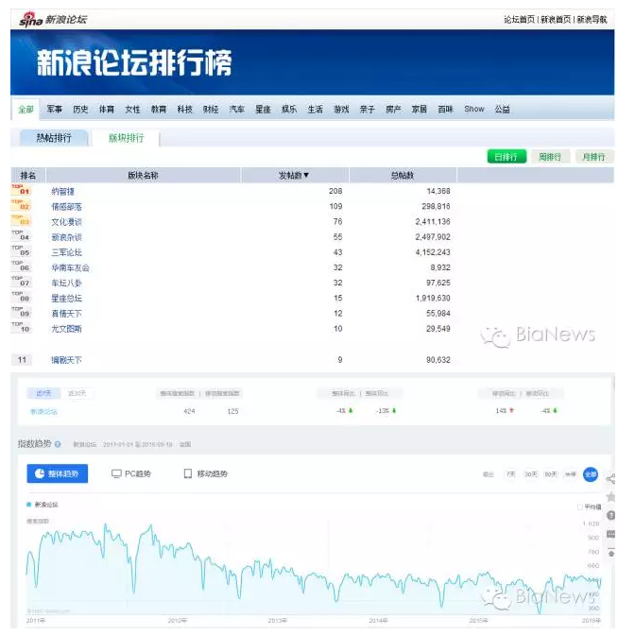The width and height of the screenshot is (618, 636).
Task: Open the 体育 category tab
Action: [107, 109]
